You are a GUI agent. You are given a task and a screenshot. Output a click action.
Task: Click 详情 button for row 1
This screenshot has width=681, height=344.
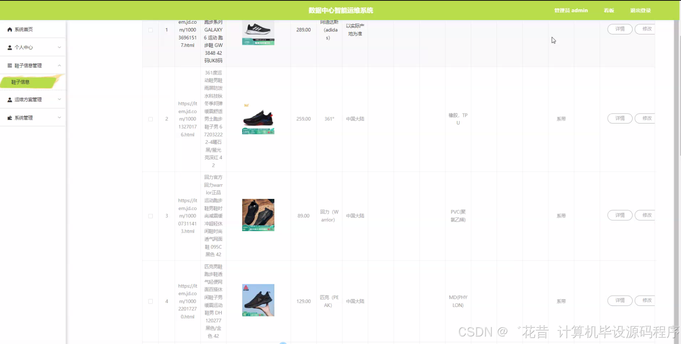pos(620,29)
